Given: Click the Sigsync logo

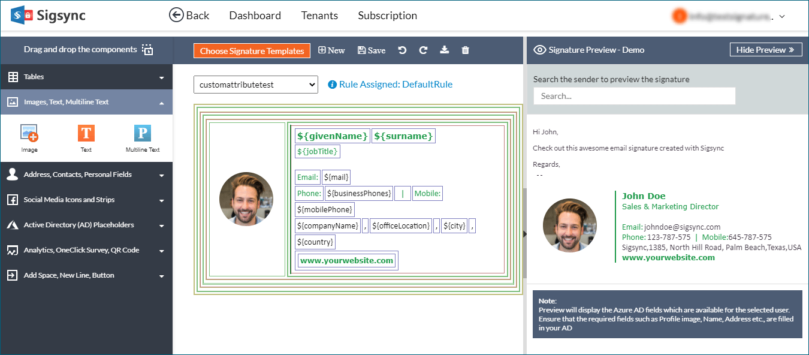Looking at the screenshot, I should pos(48,15).
